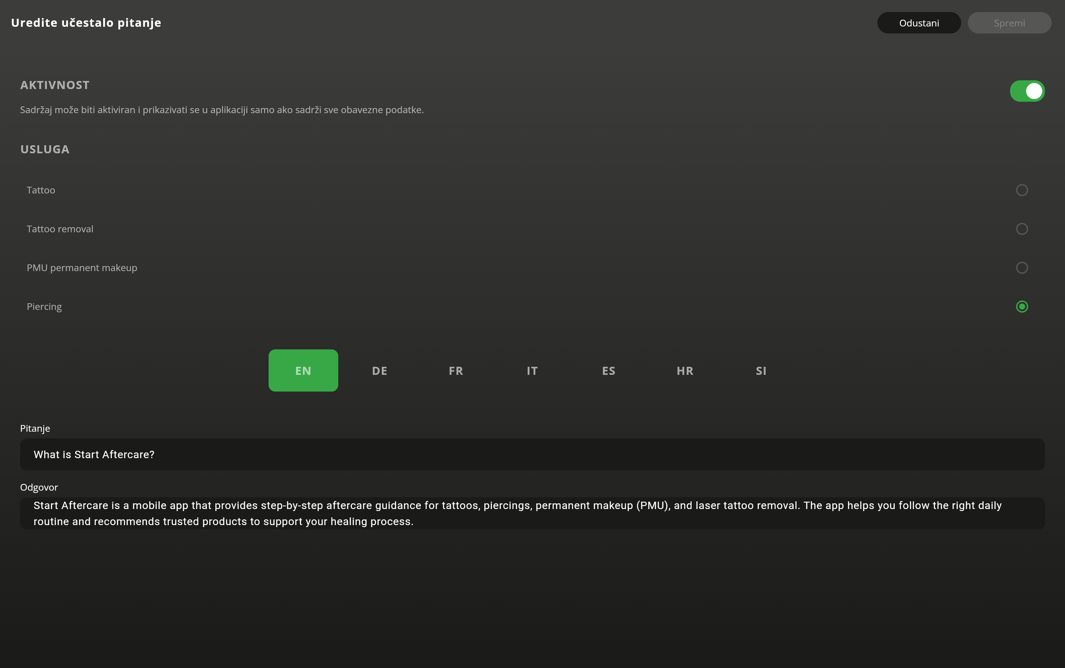Image resolution: width=1065 pixels, height=668 pixels.
Task: Click the Odustani cancel button
Action: point(919,23)
